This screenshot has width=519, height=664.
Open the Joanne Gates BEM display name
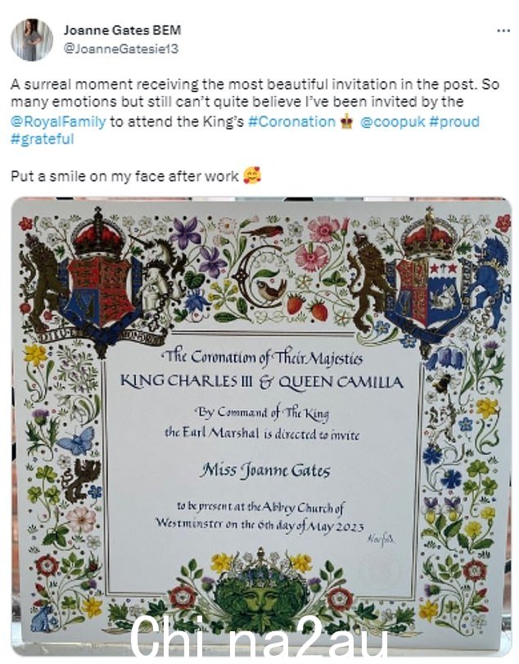(x=122, y=30)
